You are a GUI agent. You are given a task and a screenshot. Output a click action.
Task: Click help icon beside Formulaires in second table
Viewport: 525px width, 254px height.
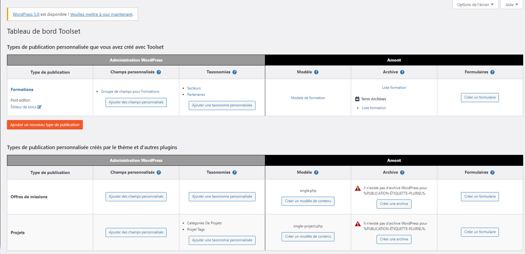[493, 172]
